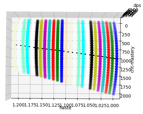Select the 1.175 haste tick label
The width and height of the screenshot is (143, 114).
pyautogui.click(x=30, y=105)
